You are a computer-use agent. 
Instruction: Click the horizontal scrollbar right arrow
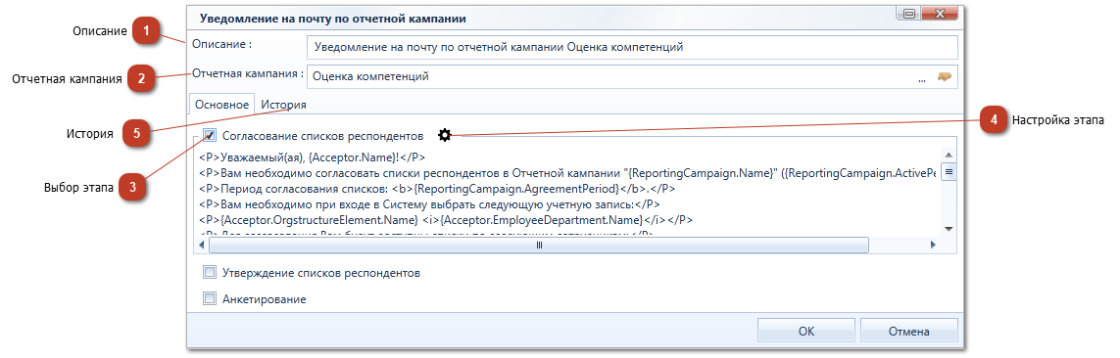click(x=933, y=245)
